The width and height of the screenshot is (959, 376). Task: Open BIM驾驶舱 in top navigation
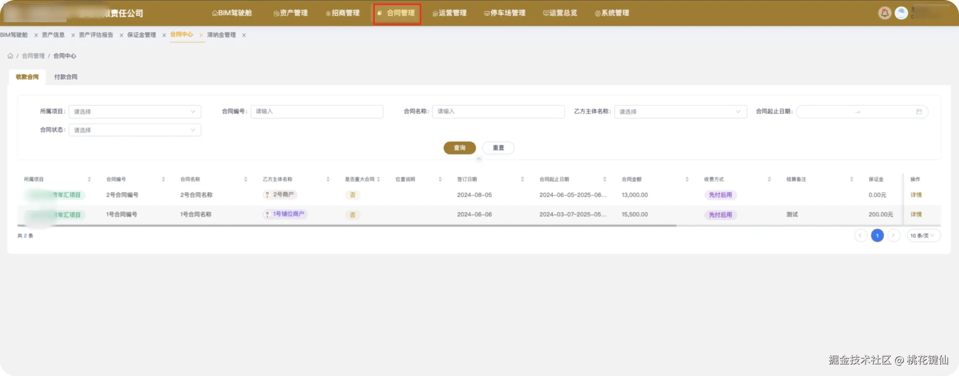[232, 13]
